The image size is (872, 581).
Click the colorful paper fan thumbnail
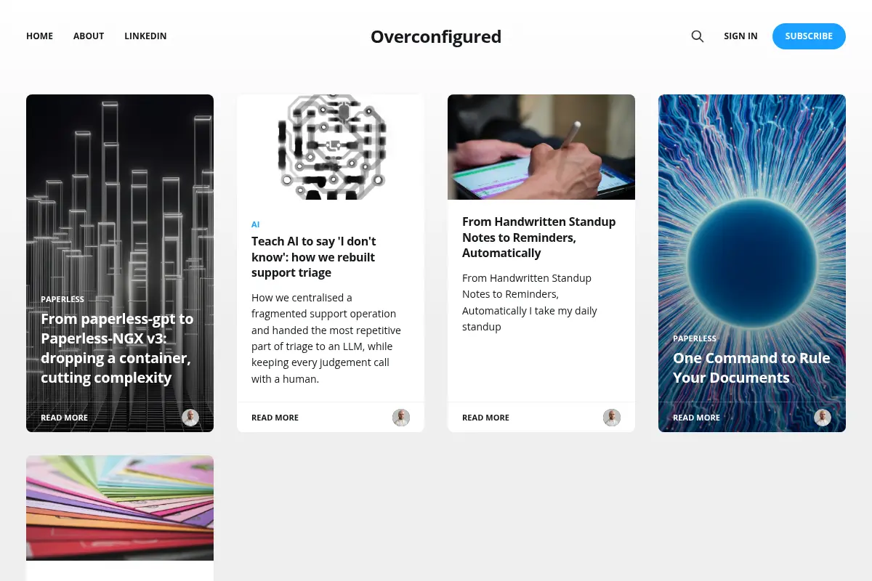tap(120, 508)
